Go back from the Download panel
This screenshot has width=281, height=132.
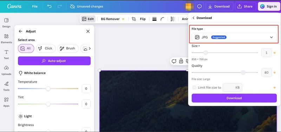coord(194,18)
